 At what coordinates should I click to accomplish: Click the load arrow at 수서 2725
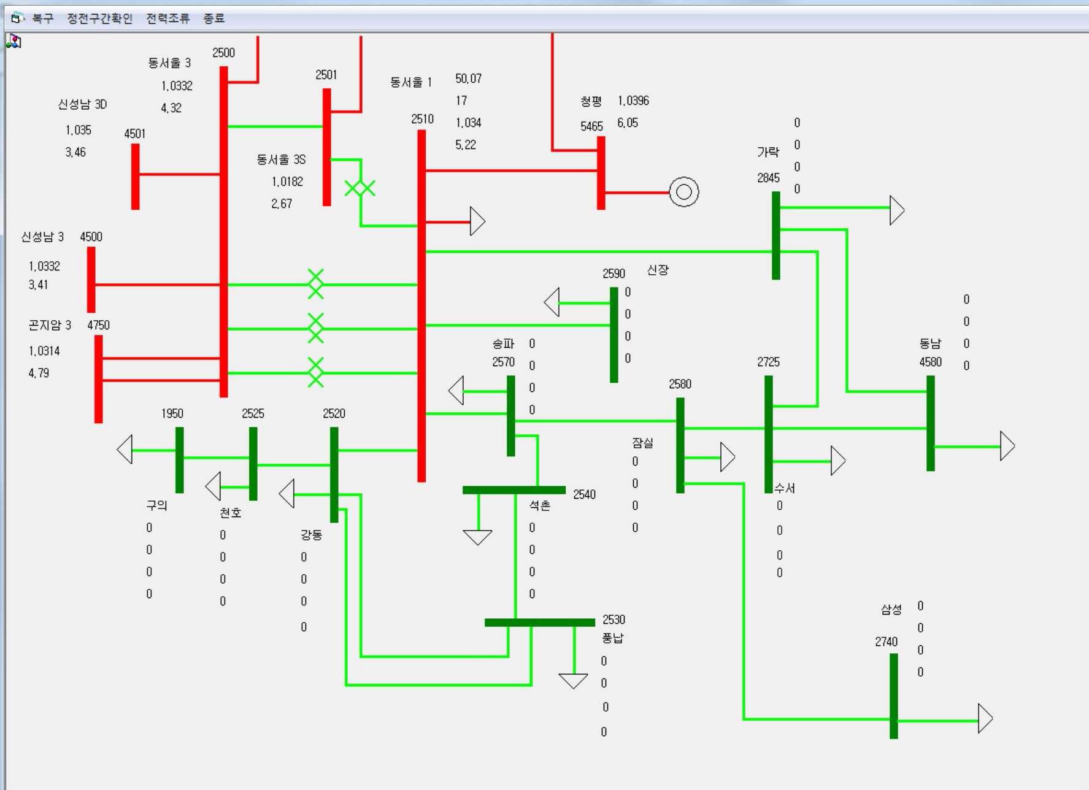(x=838, y=461)
